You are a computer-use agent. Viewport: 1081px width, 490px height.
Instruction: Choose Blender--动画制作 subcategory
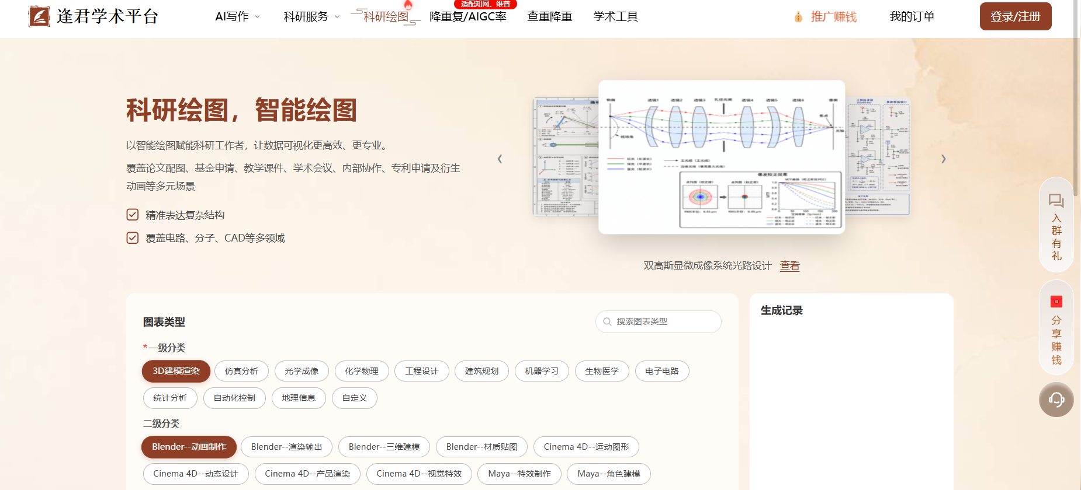(189, 447)
